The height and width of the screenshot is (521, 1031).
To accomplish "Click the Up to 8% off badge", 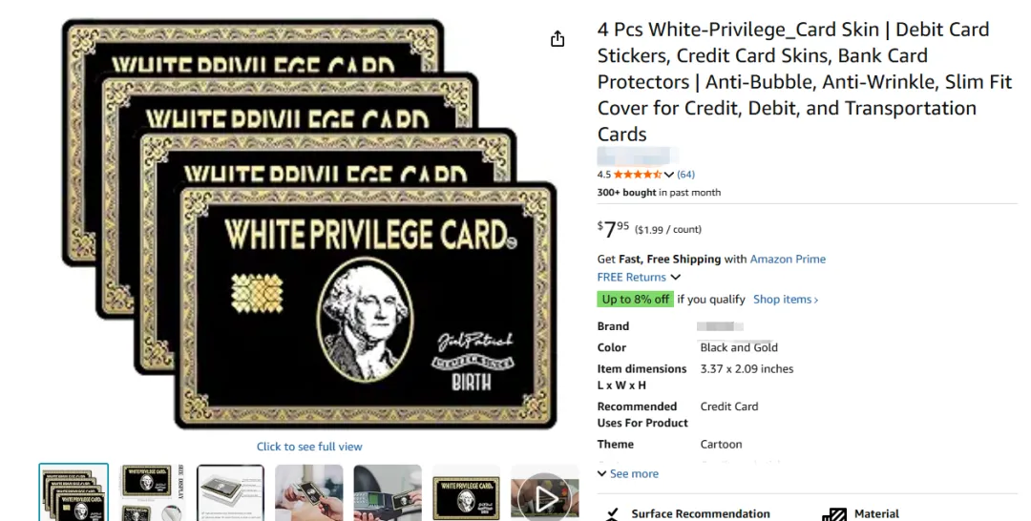I will click(635, 300).
